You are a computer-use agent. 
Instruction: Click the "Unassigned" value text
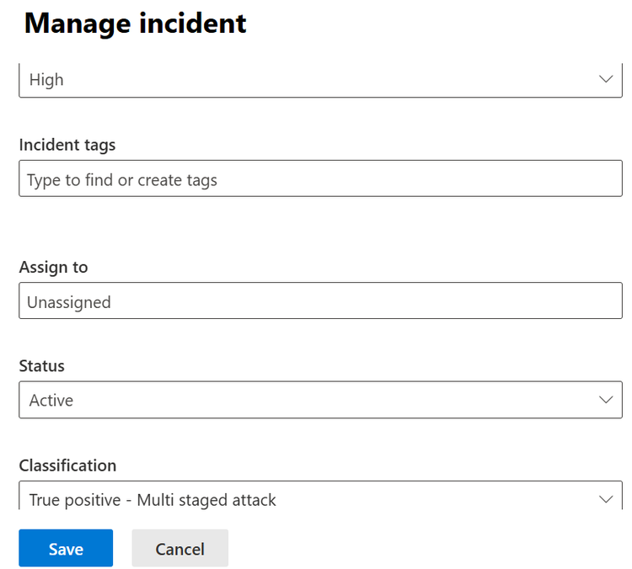tap(69, 301)
